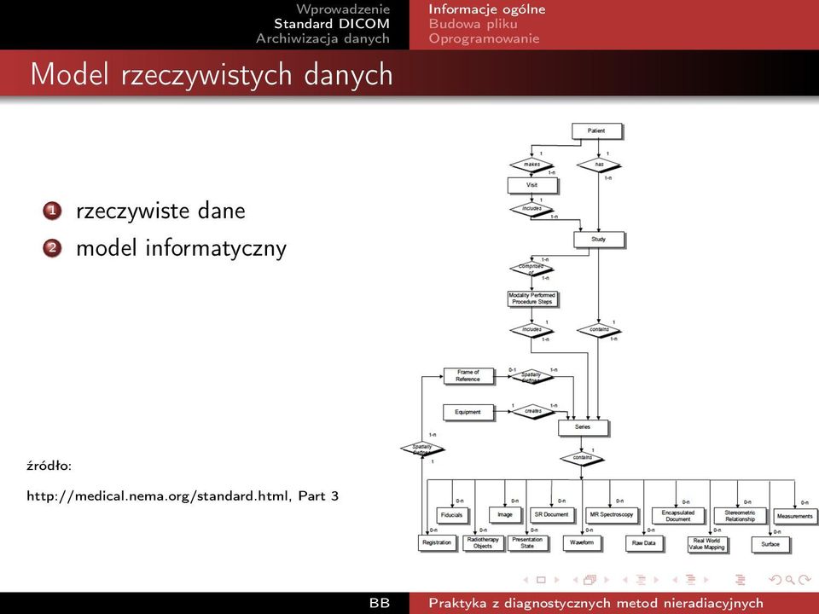Image resolution: width=819 pixels, height=614 pixels.
Task: Click the makes diamond in diagram
Action: 531,165
